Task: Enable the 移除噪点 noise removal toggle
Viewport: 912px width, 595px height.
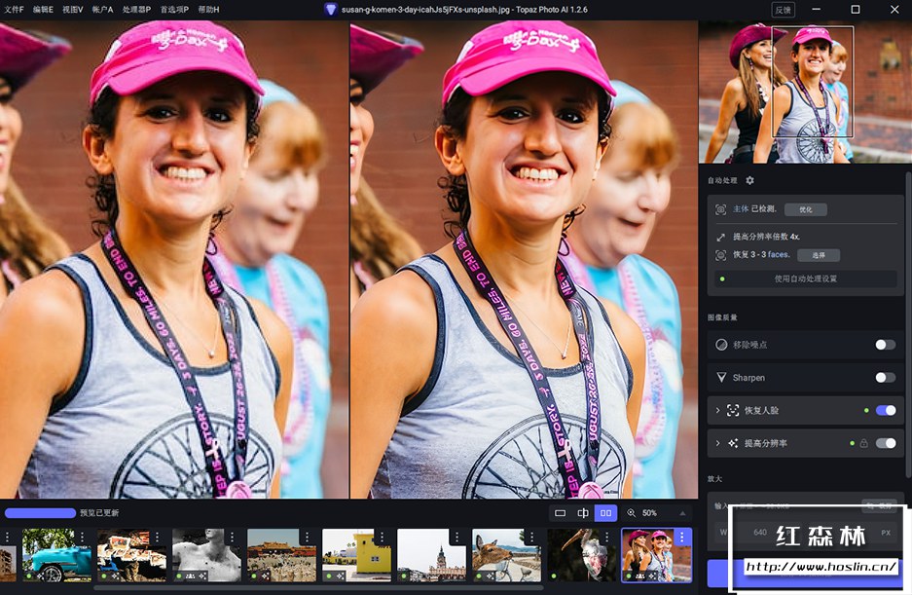Action: (886, 345)
